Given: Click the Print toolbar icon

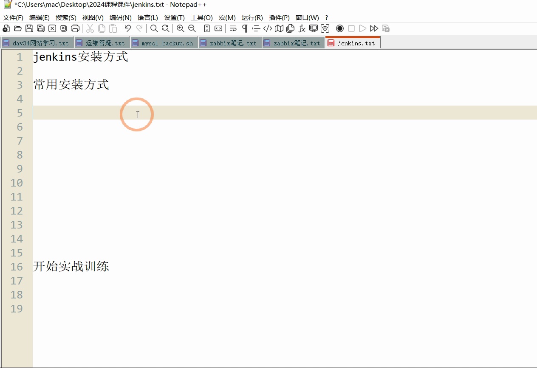Looking at the screenshot, I should pos(76,28).
